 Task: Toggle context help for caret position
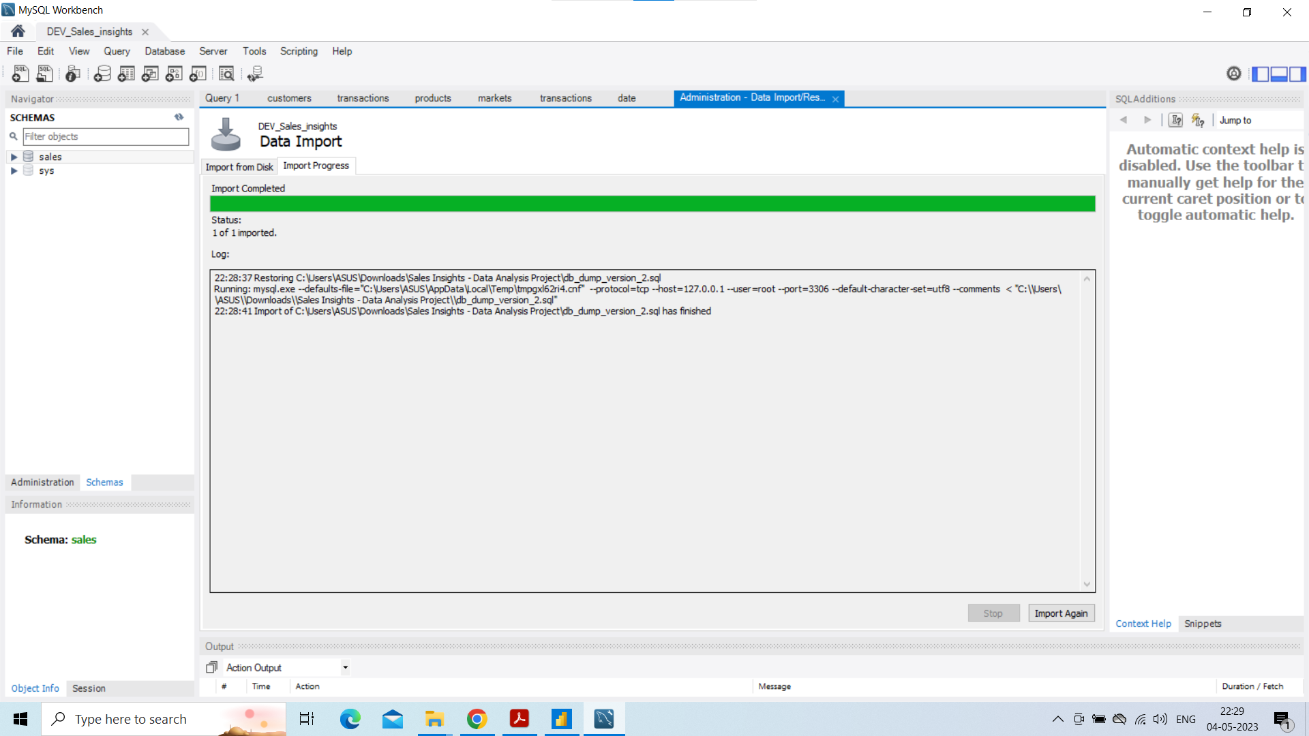point(1175,120)
